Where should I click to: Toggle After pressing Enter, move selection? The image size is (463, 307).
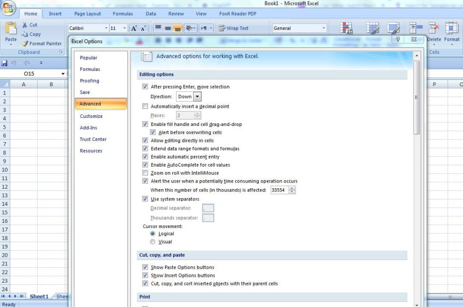point(145,86)
